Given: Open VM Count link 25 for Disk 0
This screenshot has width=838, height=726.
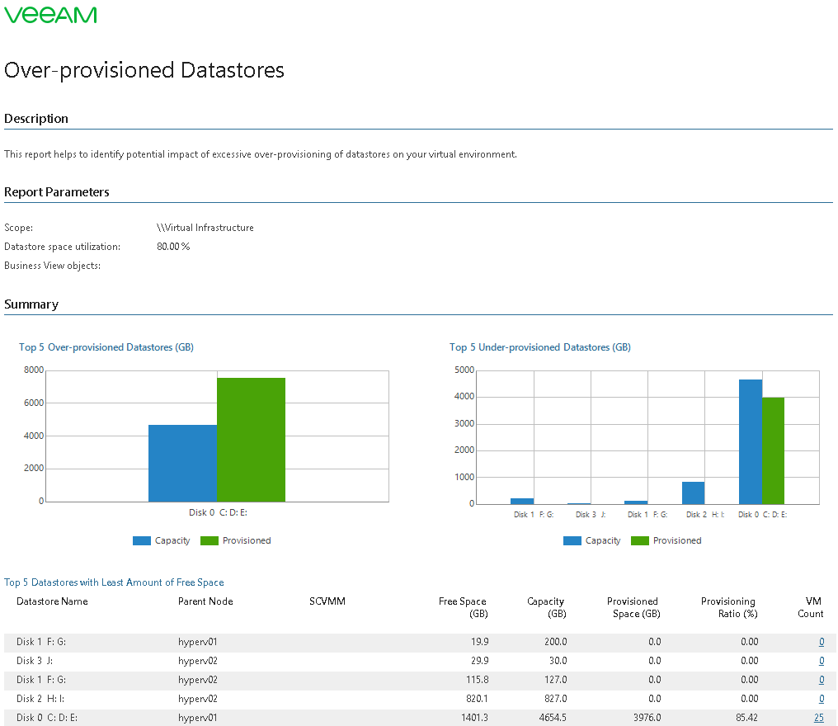Looking at the screenshot, I should [819, 718].
